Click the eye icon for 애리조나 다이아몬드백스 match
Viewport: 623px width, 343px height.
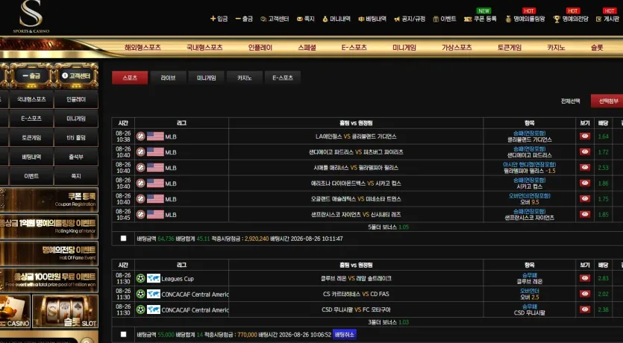[585, 183]
